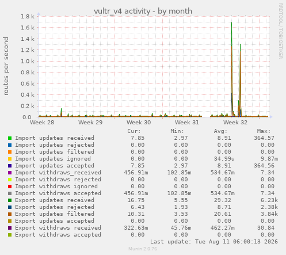Click the Export withdraws accepted swatch
This screenshot has width=286, height=255.
[x=10, y=235]
